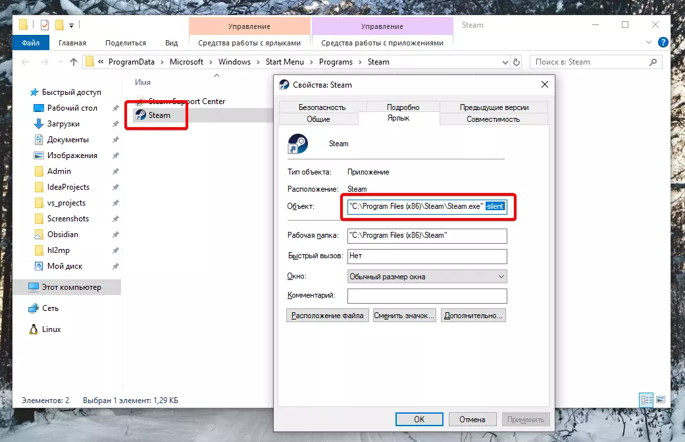
Task: Open the Поделиться ribbon tab
Action: [126, 43]
